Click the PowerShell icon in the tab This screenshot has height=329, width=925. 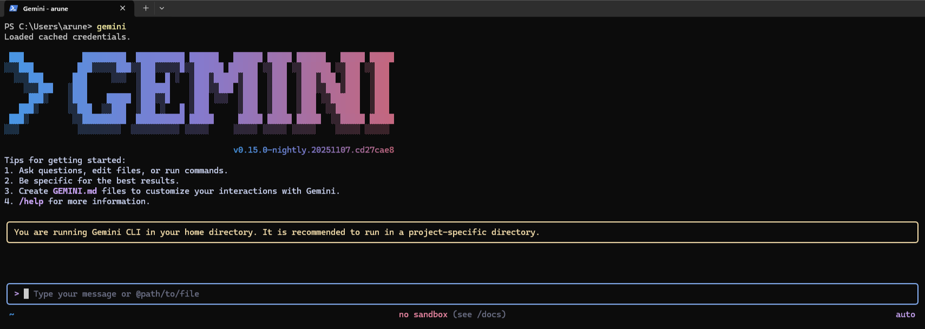(14, 8)
